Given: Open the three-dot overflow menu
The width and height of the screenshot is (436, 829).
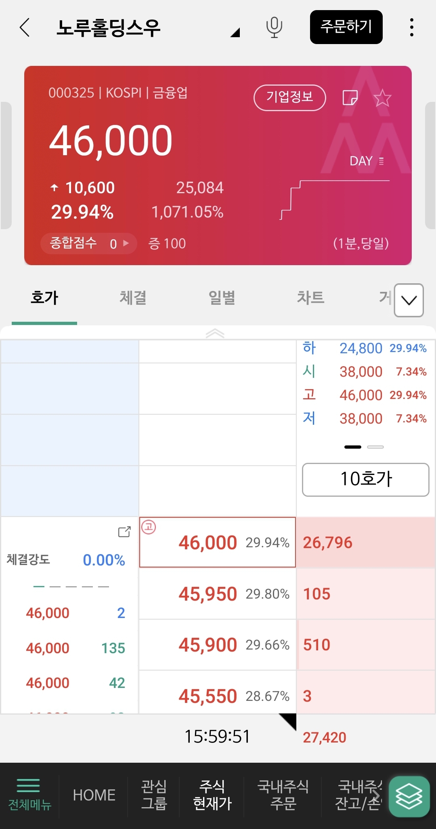Looking at the screenshot, I should tap(411, 27).
